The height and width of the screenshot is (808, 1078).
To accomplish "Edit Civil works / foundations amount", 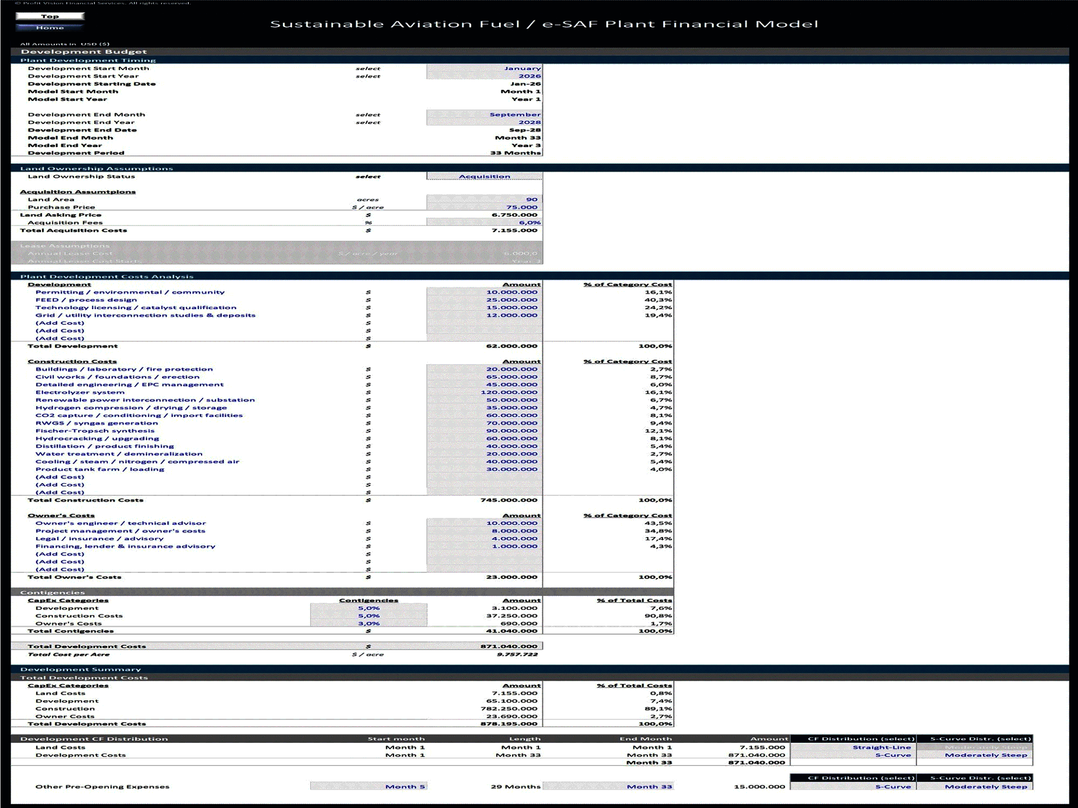I will pyautogui.click(x=484, y=377).
